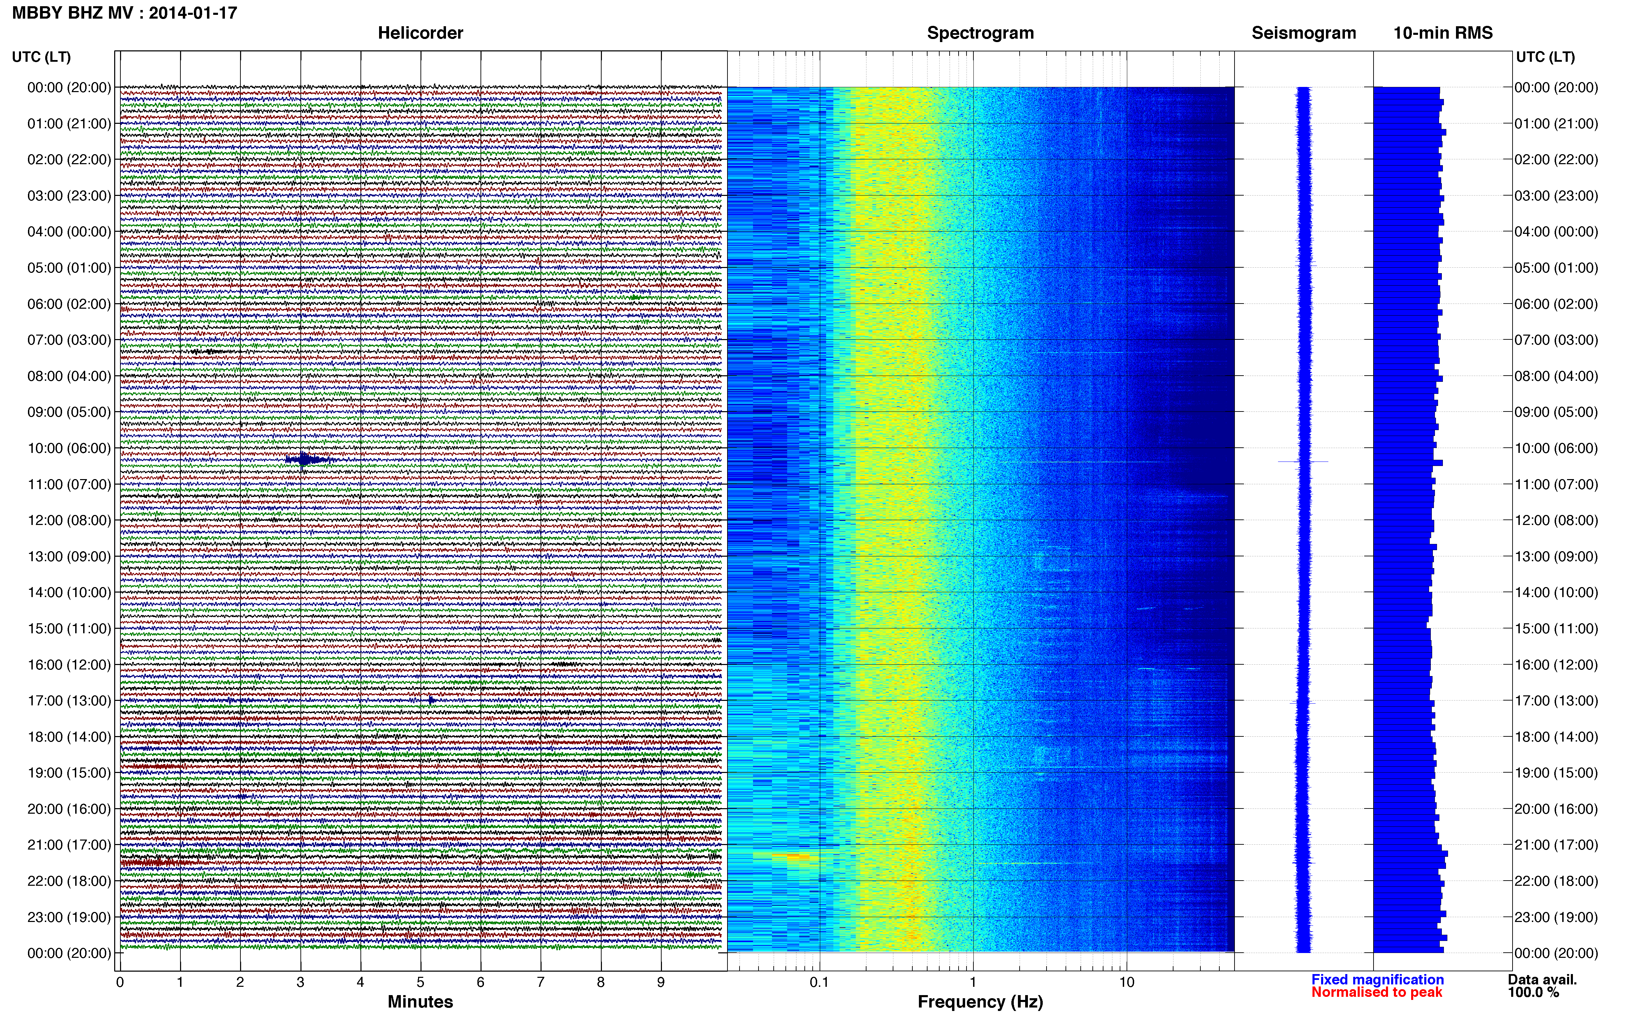Viewport: 1635px width, 1022px height.
Task: Click the left '07:00 (03:00)' time label
Action: point(69,340)
